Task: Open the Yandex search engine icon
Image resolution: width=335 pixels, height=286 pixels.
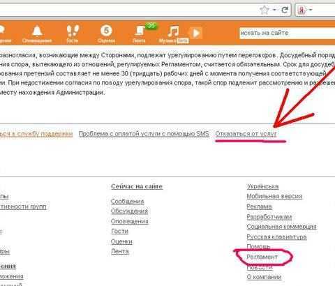Action: point(301,10)
